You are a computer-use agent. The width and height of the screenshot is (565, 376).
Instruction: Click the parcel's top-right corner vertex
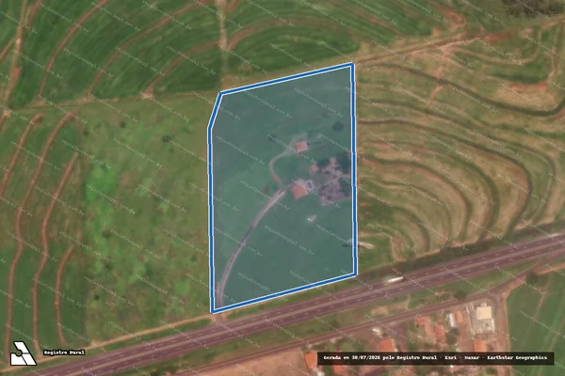(352, 65)
